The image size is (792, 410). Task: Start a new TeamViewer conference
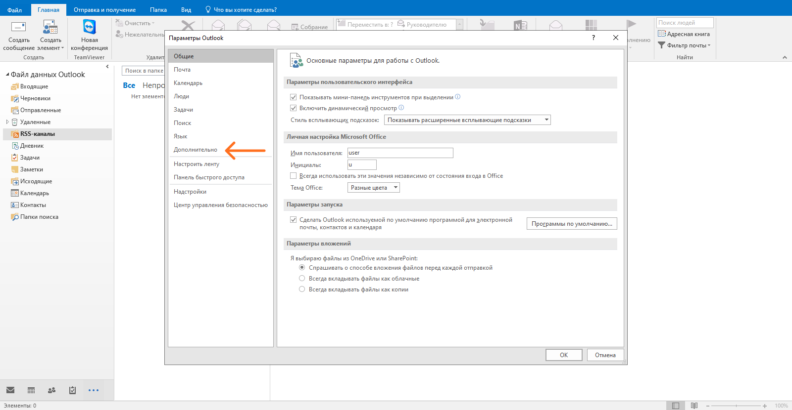[89, 35]
